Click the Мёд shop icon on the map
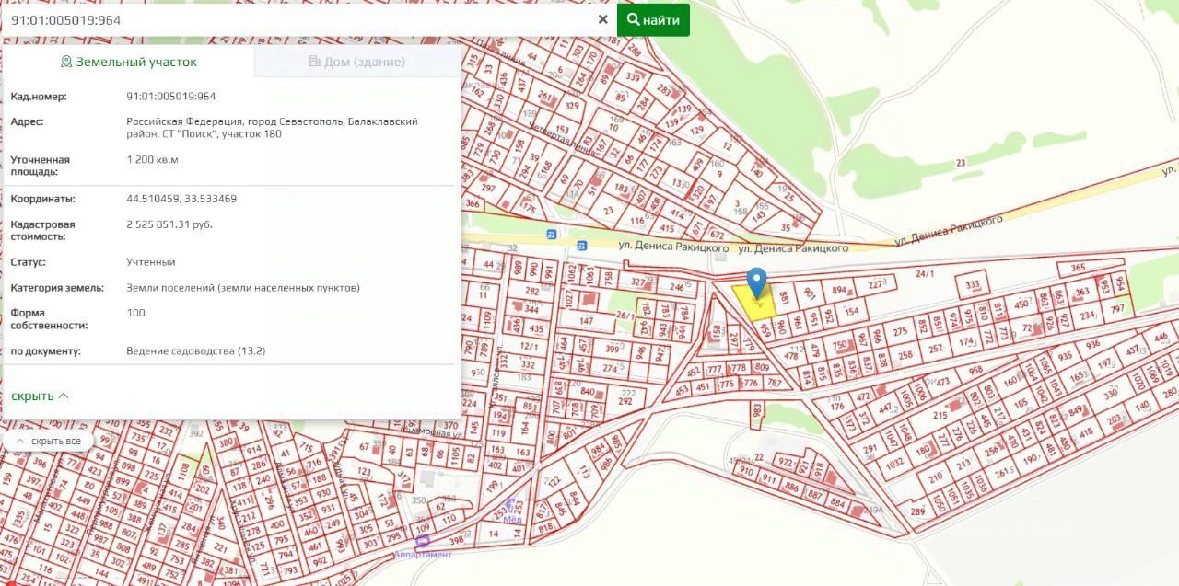Screen dimensions: 1179x586 511,505
